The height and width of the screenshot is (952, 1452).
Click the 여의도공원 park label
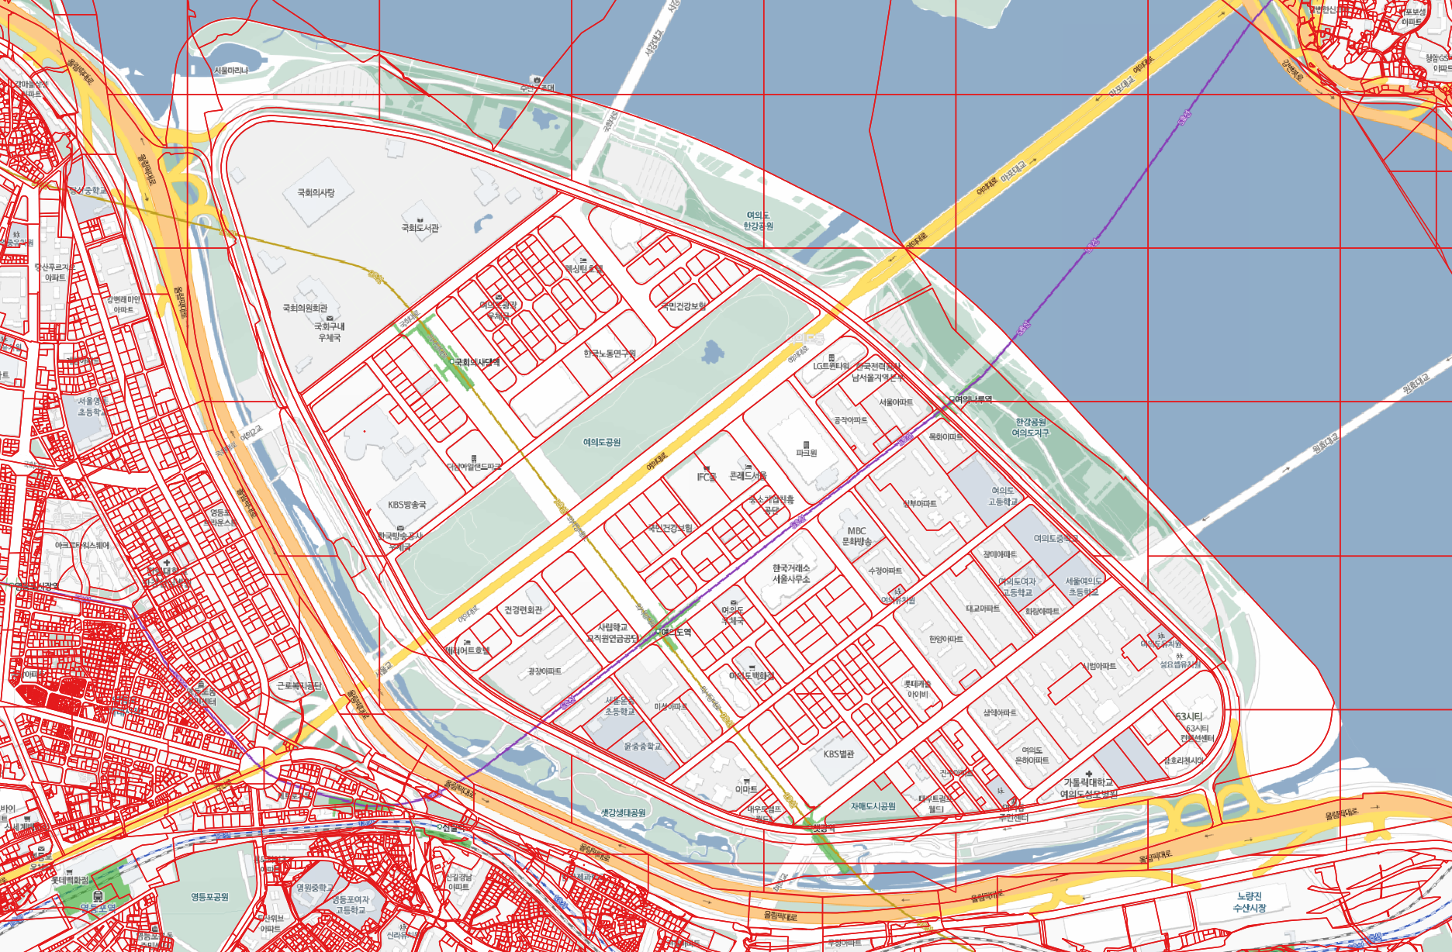pos(602,442)
